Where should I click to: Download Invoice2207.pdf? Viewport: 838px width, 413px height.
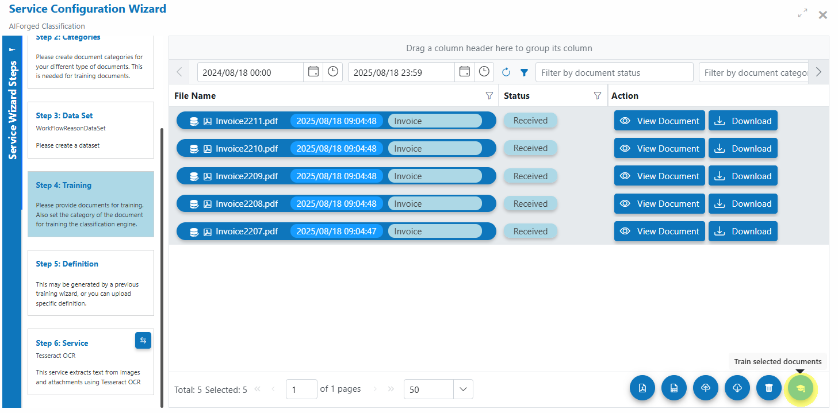(743, 231)
